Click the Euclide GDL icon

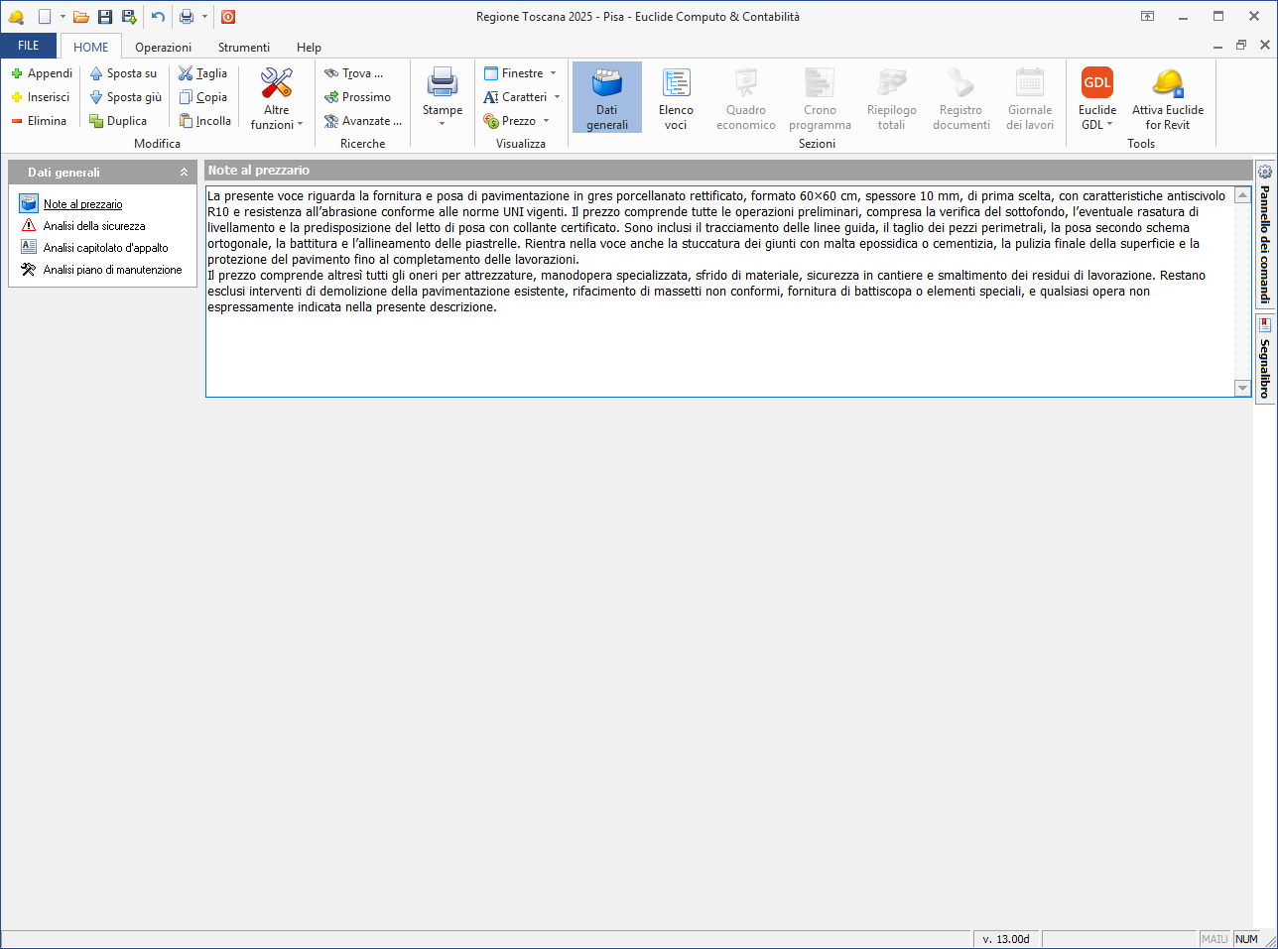(x=1096, y=83)
